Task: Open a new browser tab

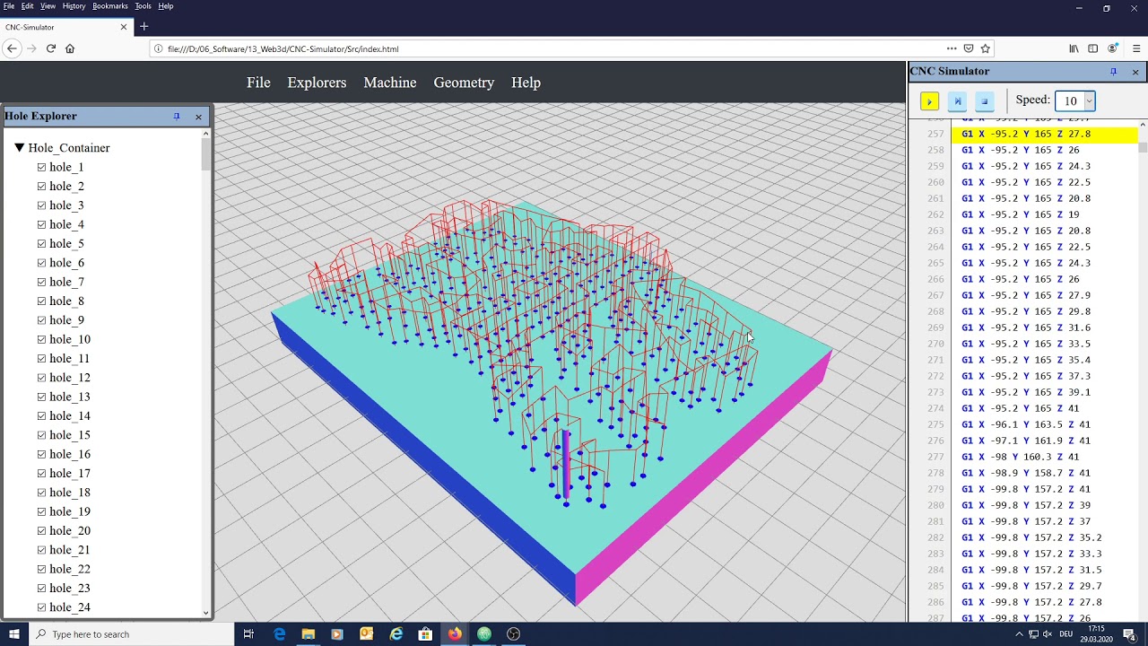Action: [143, 27]
